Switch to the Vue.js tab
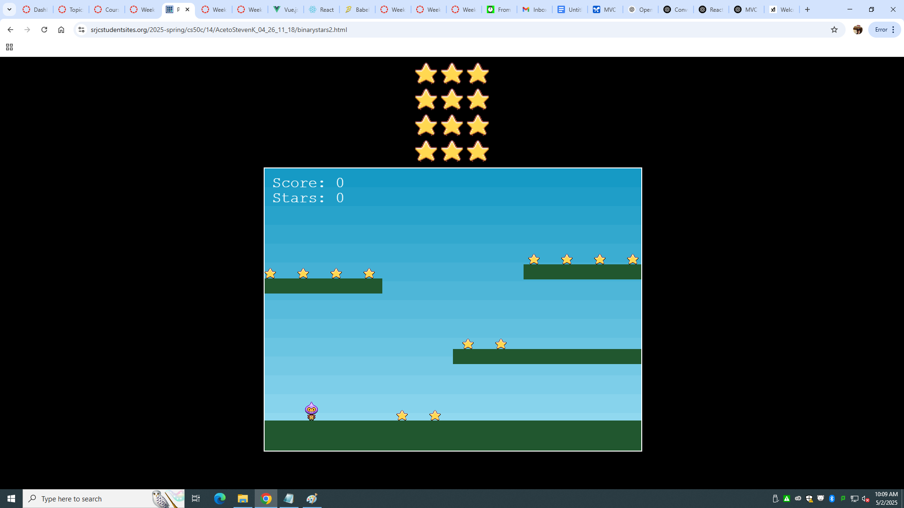This screenshot has width=904, height=508. (x=286, y=9)
